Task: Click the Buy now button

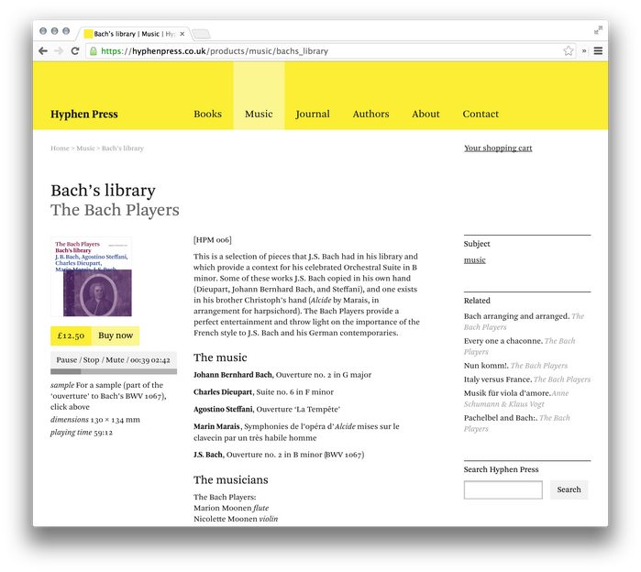Action: [116, 335]
